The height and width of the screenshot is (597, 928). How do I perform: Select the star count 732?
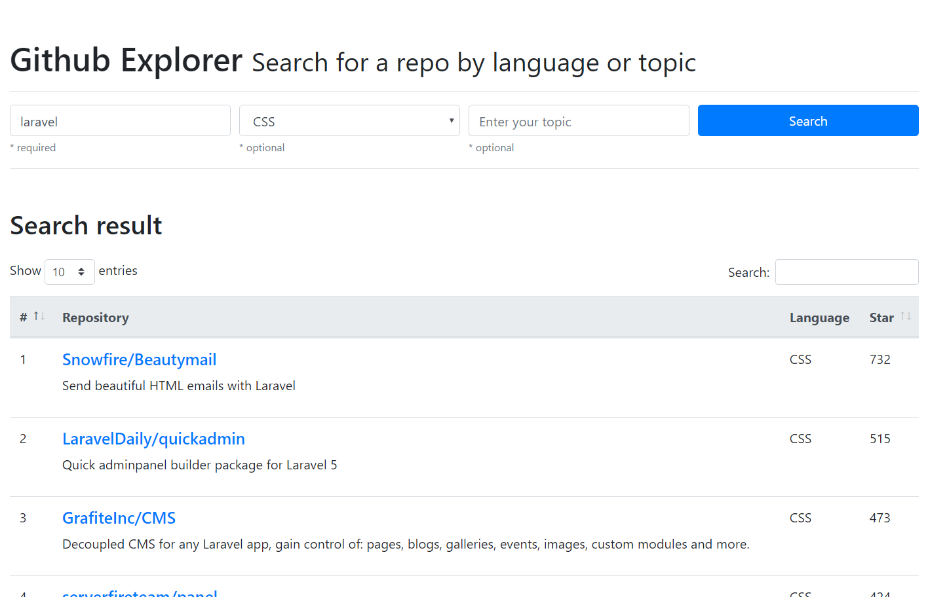tap(880, 359)
